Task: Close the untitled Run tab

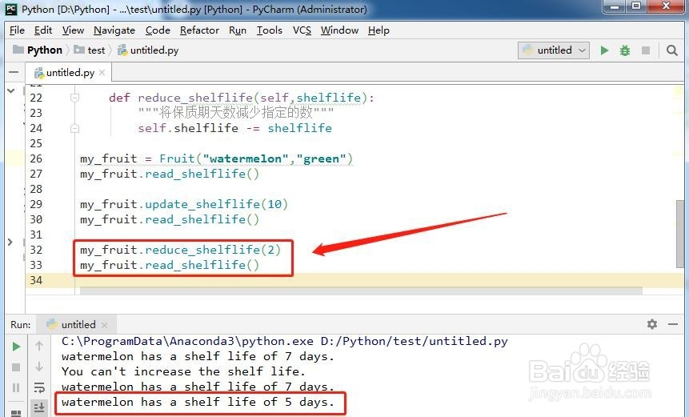Action: pos(104,325)
